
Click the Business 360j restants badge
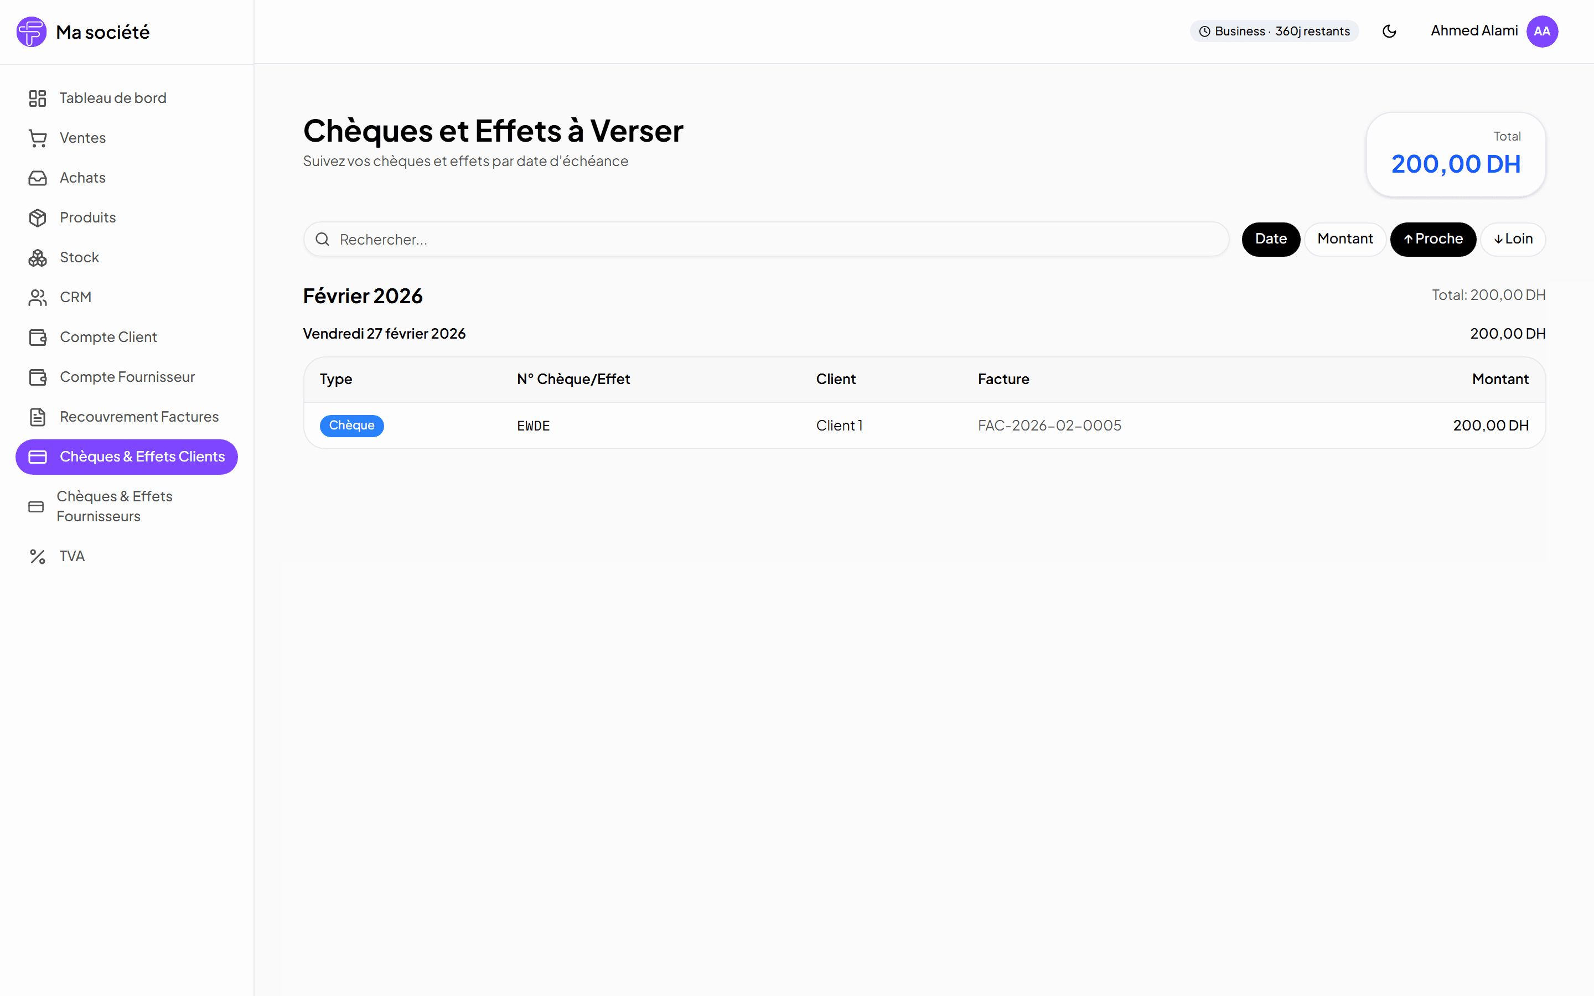pyautogui.click(x=1274, y=32)
